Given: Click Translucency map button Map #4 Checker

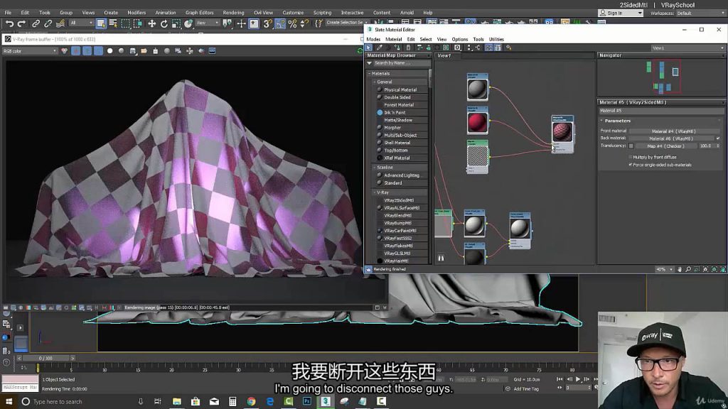Looking at the screenshot, I should coord(665,146).
